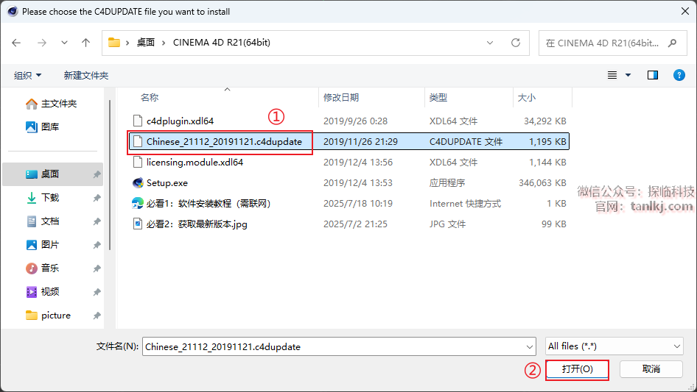
Task: Click the 取消 cancel button
Action: (x=651, y=369)
